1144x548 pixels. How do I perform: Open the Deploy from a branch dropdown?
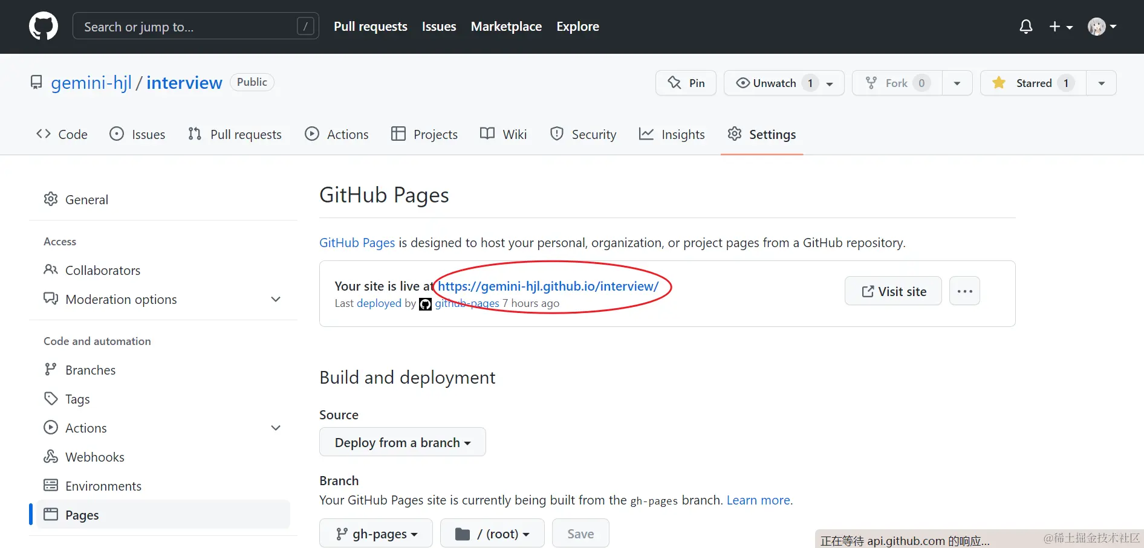[402, 442]
